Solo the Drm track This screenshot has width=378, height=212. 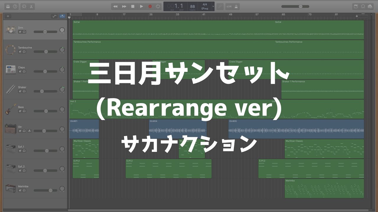[x=24, y=32]
